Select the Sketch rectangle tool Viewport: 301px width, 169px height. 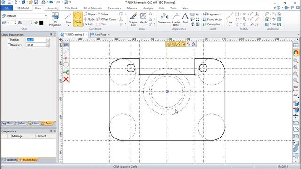pos(237,14)
